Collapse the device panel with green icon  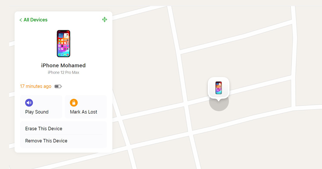[105, 20]
